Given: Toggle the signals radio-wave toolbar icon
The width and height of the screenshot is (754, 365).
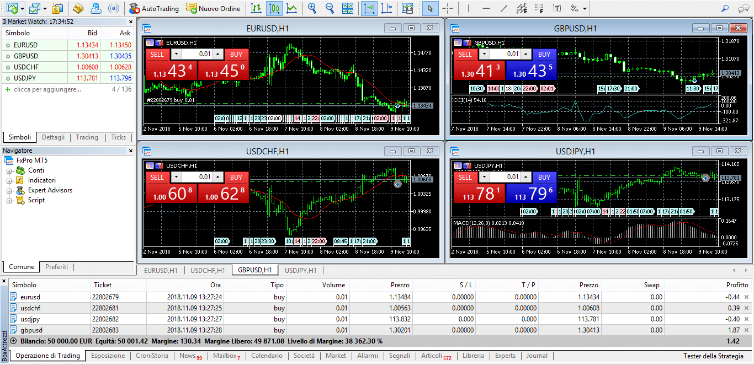Looking at the screenshot, I should [x=114, y=8].
